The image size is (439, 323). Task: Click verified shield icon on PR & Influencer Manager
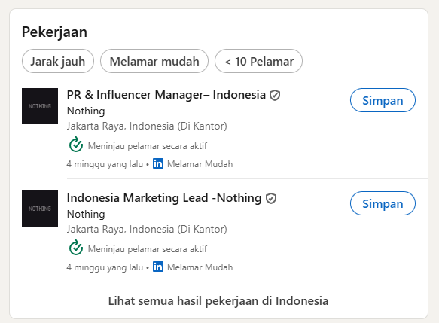(x=275, y=95)
